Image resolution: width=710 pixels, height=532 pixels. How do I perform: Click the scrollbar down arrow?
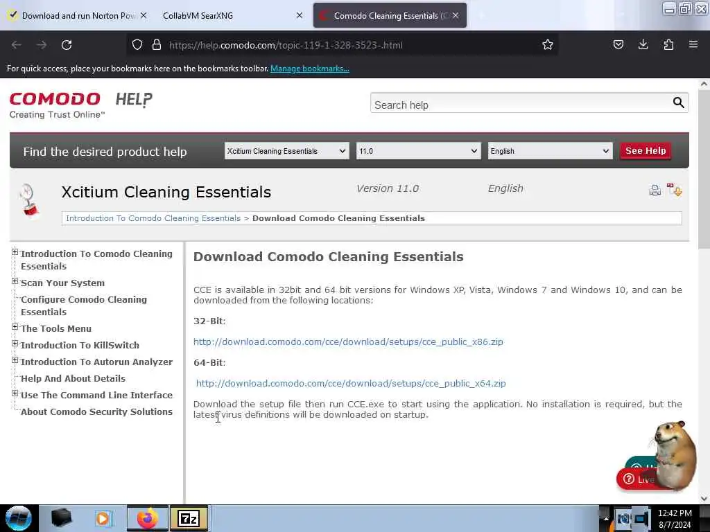point(704,499)
